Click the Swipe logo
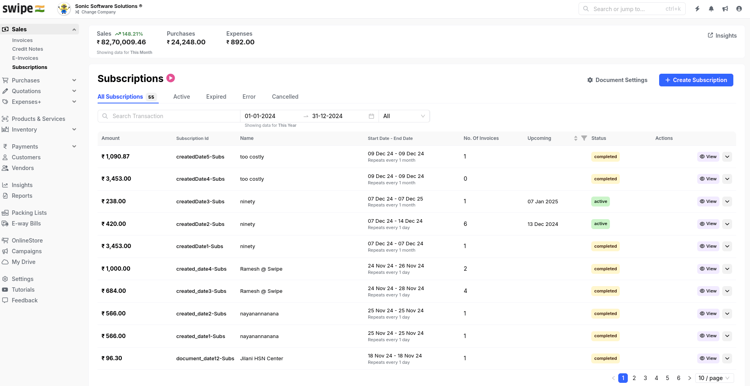The image size is (750, 386). click(23, 9)
